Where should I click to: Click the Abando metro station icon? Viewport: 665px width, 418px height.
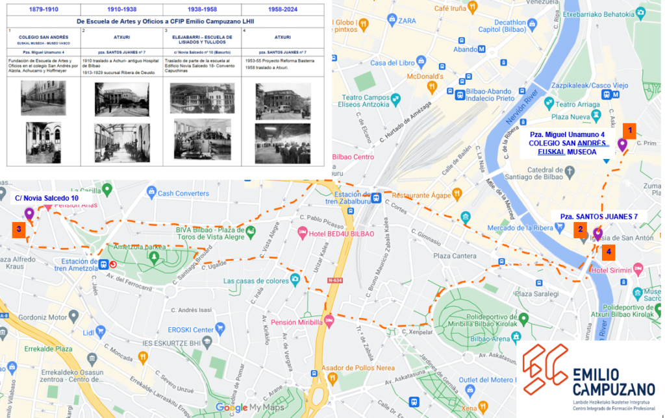482,49
